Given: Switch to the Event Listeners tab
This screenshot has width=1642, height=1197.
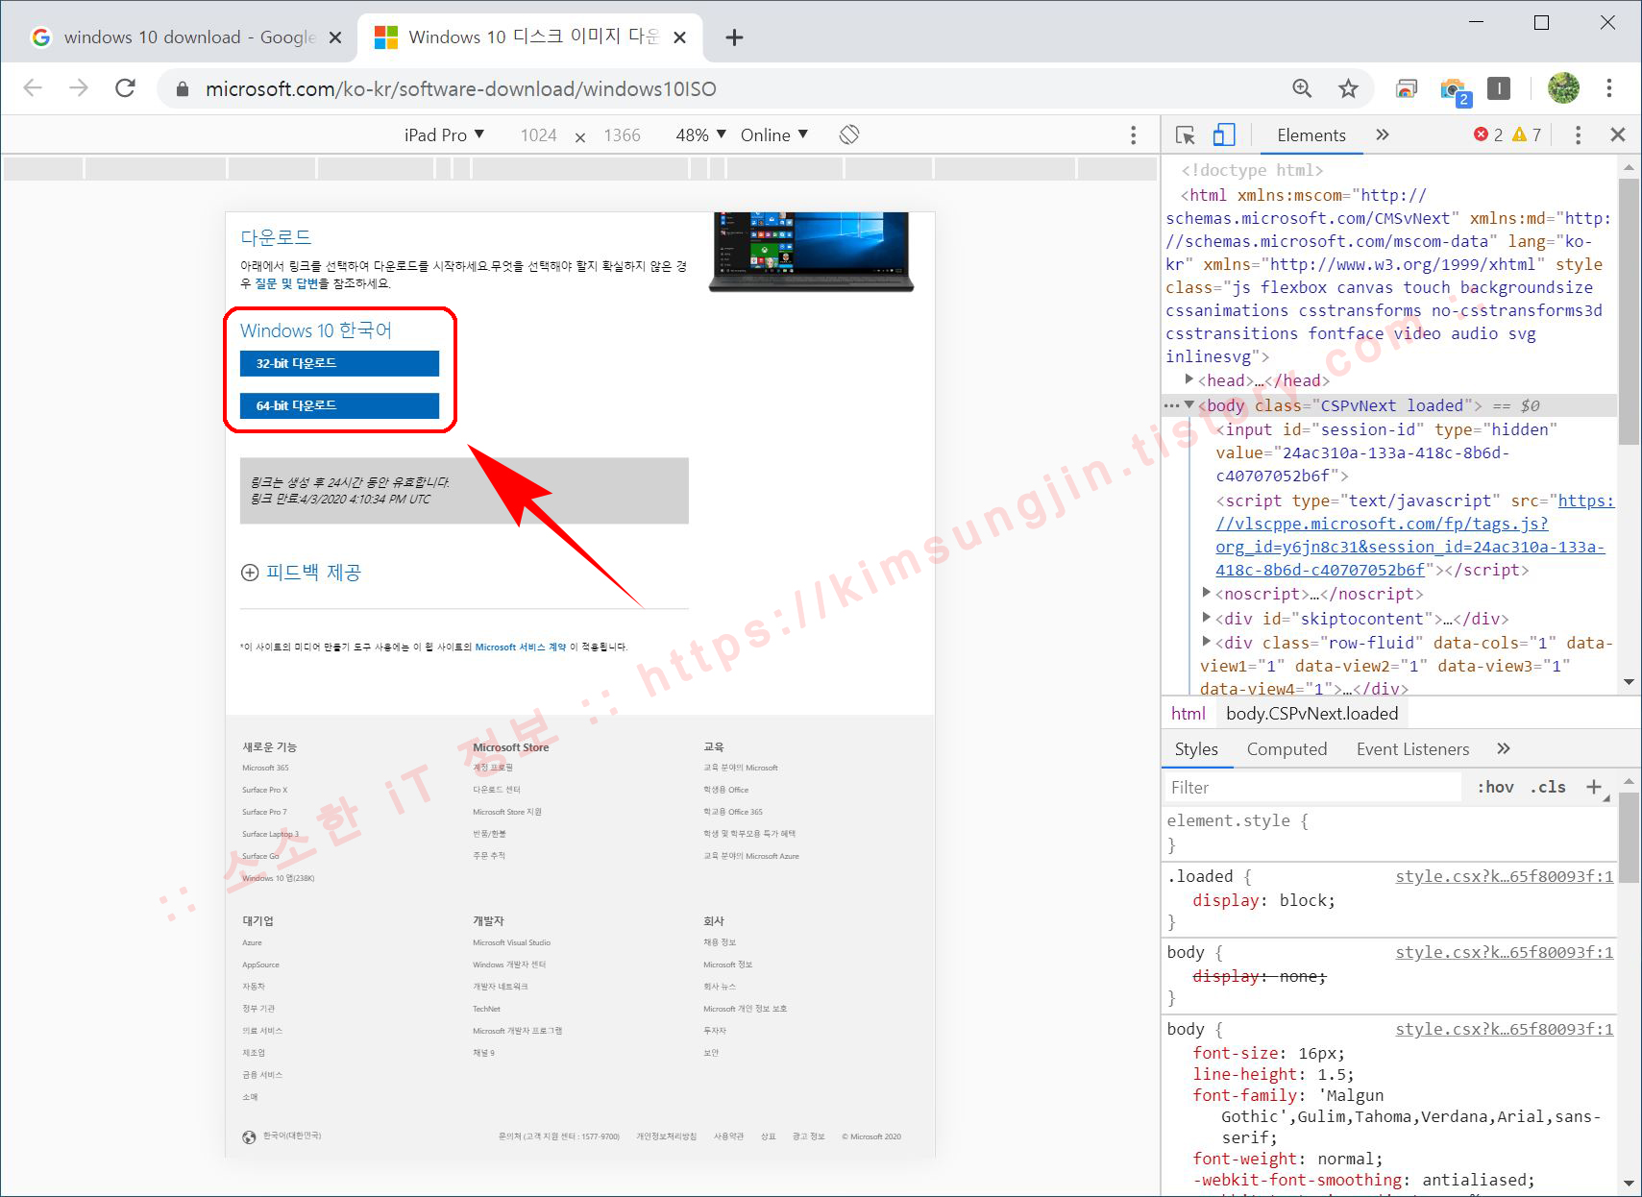Looking at the screenshot, I should pyautogui.click(x=1412, y=748).
